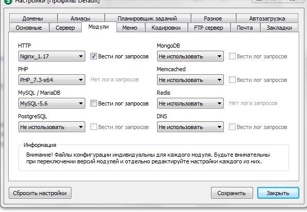Select the Кодировки tab
This screenshot has width=307, height=212.
point(166,28)
